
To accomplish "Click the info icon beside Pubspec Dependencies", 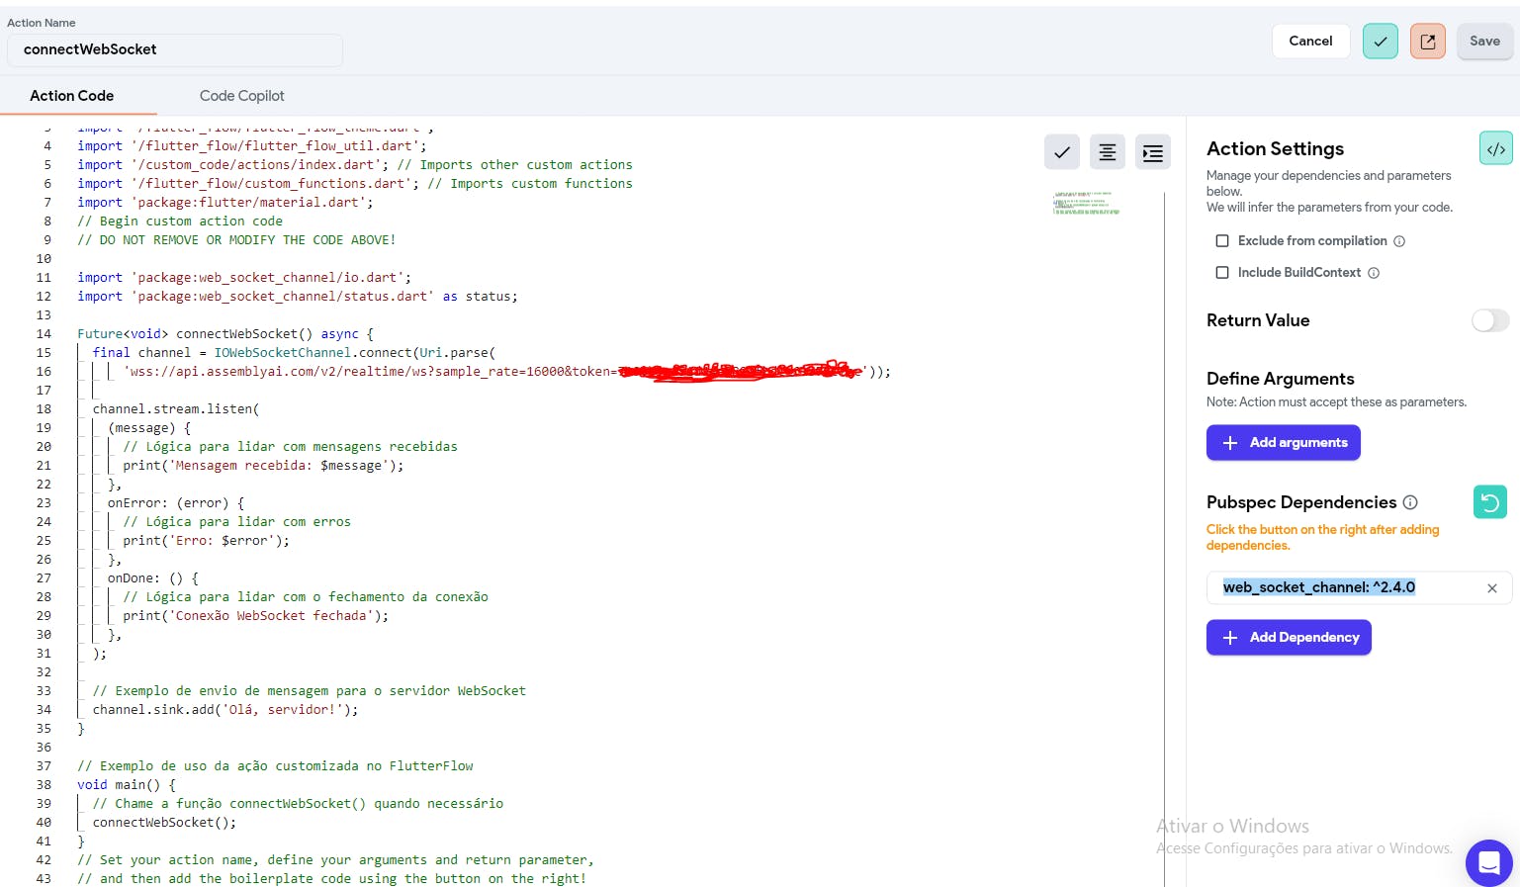I will [1410, 502].
